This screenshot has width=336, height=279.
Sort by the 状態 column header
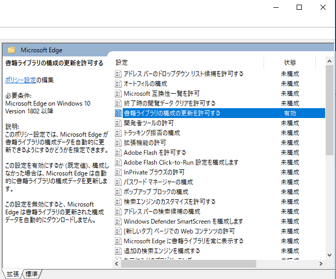click(290, 63)
